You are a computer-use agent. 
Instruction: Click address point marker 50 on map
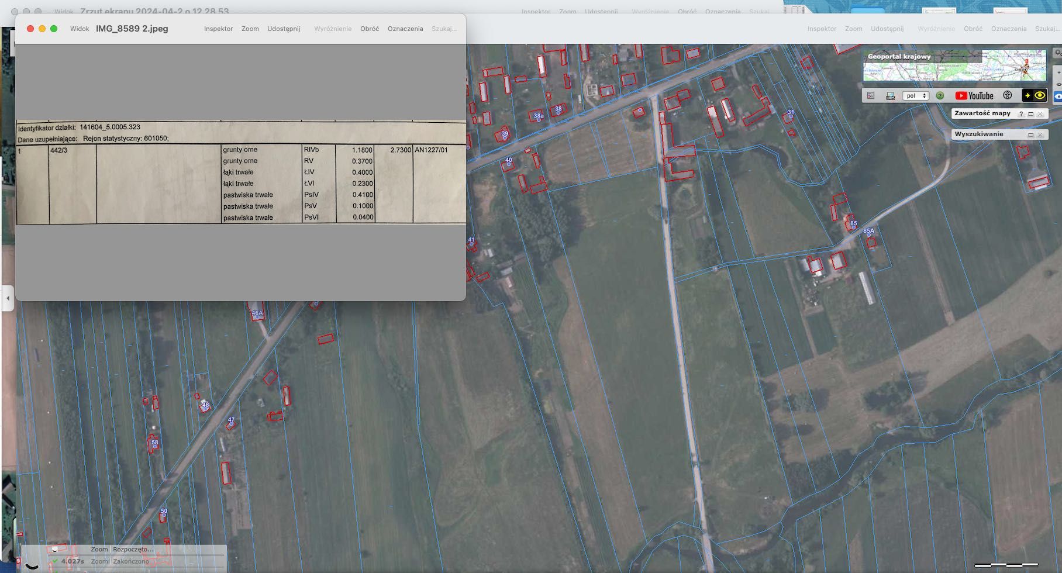(x=164, y=512)
